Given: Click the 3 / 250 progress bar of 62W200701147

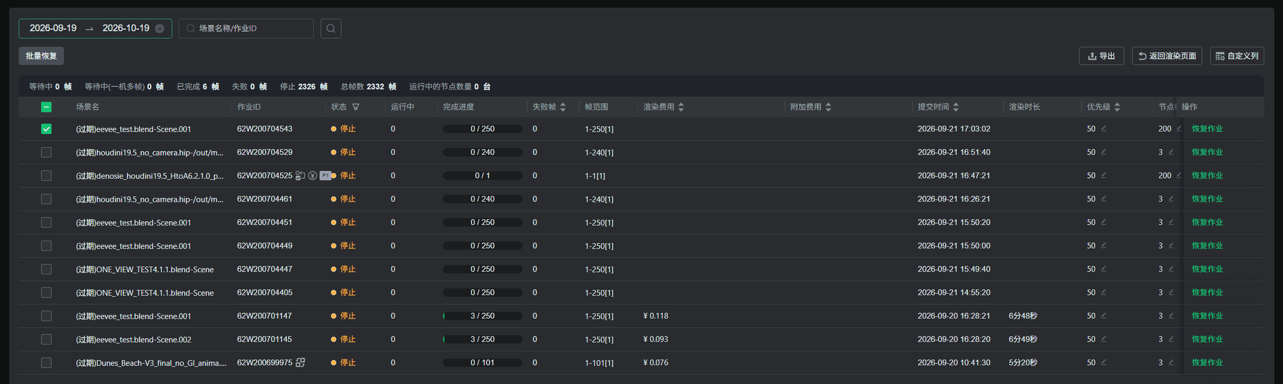Looking at the screenshot, I should click(x=482, y=316).
